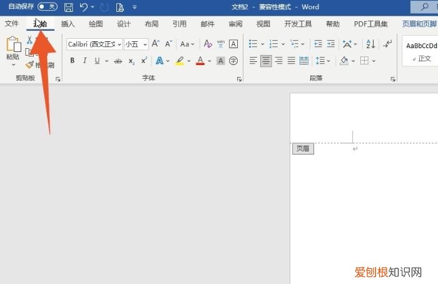Image resolution: width=438 pixels, height=284 pixels.
Task: Click the Undo arrow icon
Action: click(x=83, y=8)
